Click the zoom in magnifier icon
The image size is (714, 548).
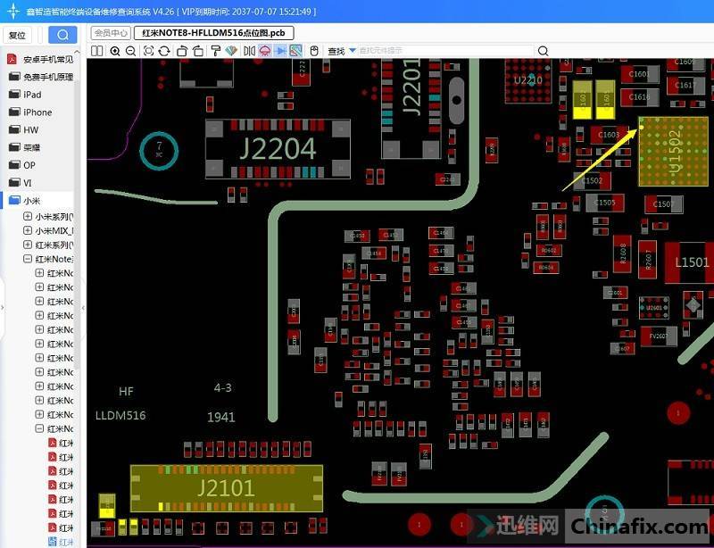point(114,51)
